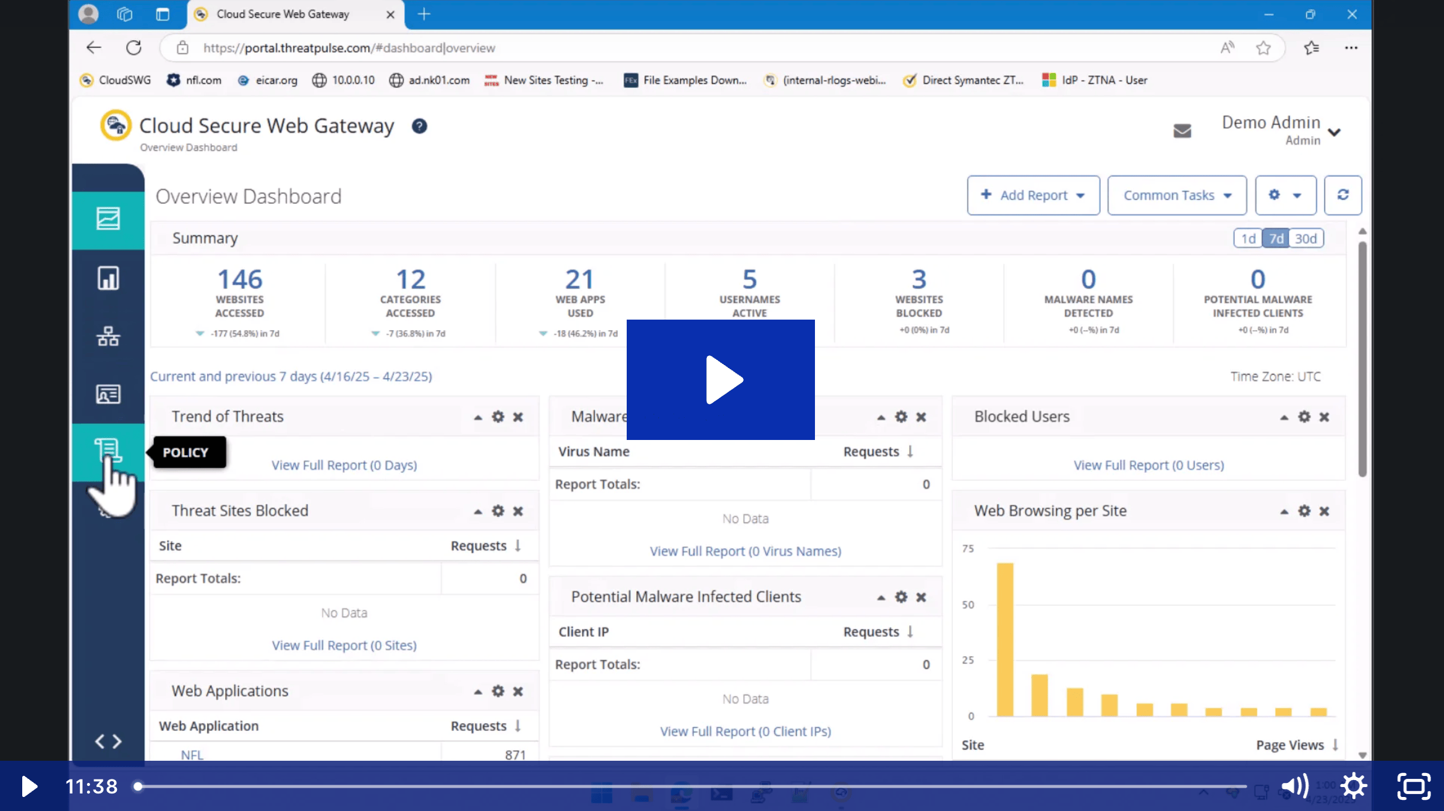Open the Policy sidebar icon

pyautogui.click(x=108, y=450)
